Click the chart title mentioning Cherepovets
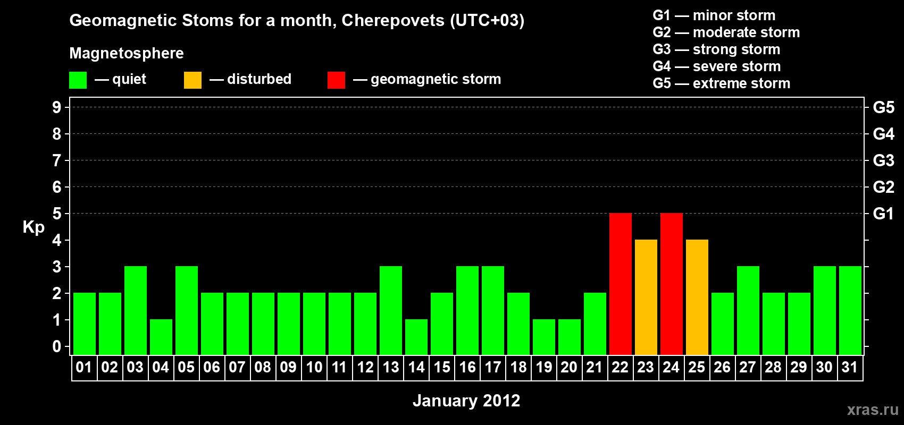Viewport: 904px width, 425px height. (297, 21)
